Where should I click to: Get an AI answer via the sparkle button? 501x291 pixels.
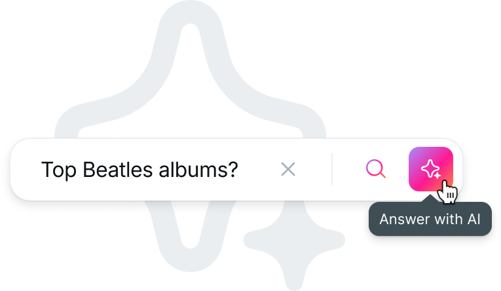pos(431,169)
